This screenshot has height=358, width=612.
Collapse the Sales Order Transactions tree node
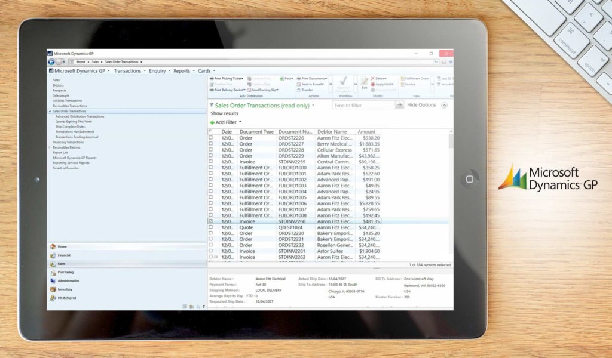(51, 111)
